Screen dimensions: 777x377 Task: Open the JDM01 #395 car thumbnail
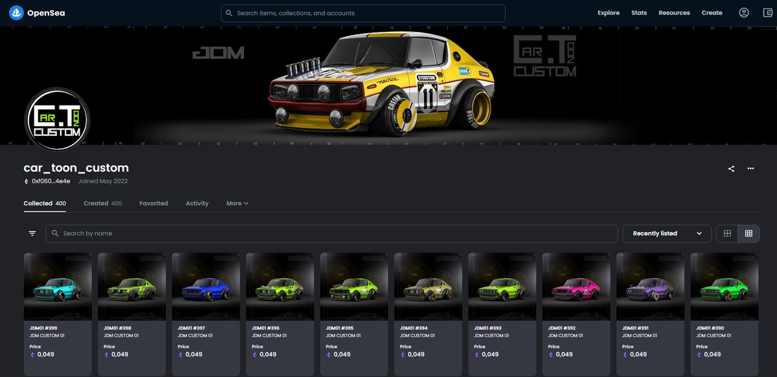click(354, 286)
